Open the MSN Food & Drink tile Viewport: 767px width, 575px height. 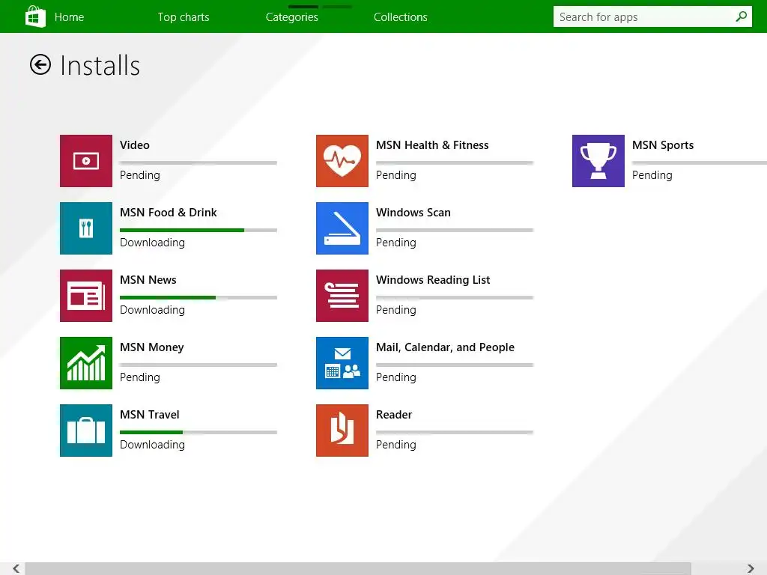(x=86, y=228)
